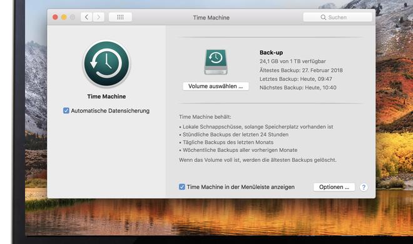Click "24,1 GB von 1 TB verfügbar"
413x244 pixels.
[293, 61]
